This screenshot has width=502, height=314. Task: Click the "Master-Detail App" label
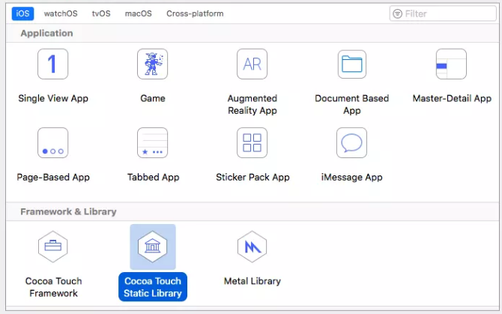452,98
